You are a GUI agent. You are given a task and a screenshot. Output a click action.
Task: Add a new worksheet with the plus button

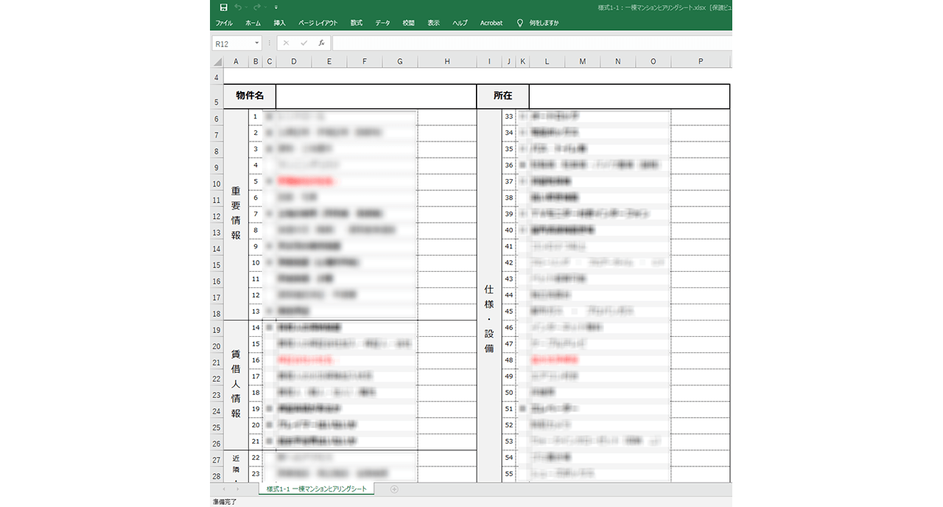pos(394,489)
